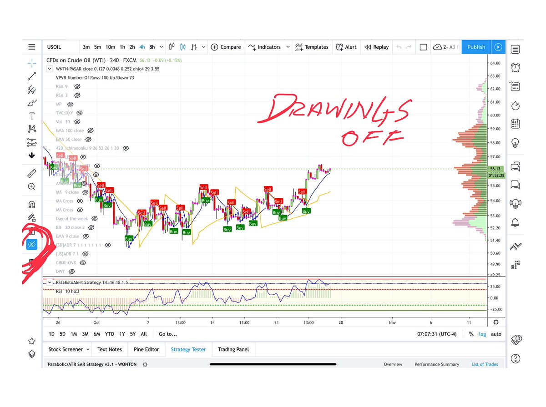Click the USOIL symbol field
The height and width of the screenshot is (407, 546).
(x=55, y=47)
